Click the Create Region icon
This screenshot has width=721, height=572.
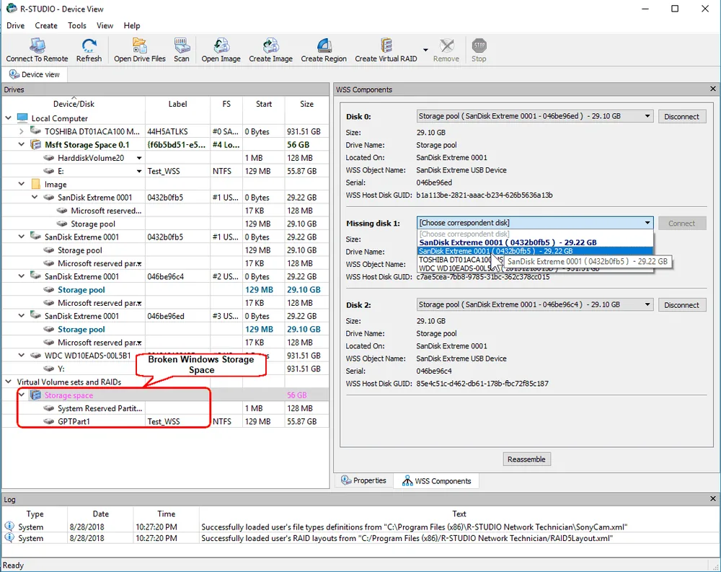coord(324,50)
